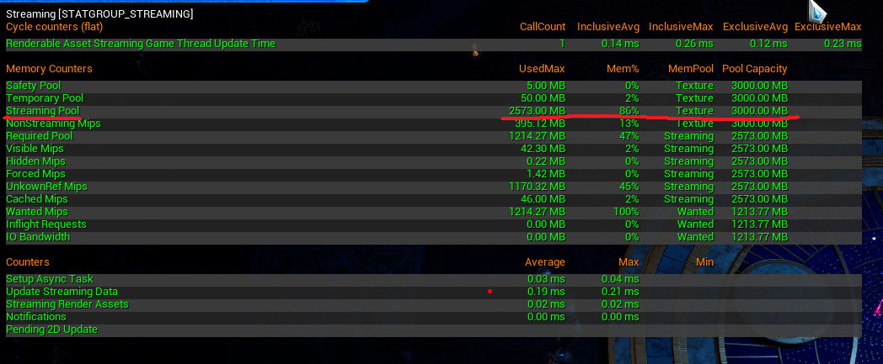Select the IO Bandwidth row label
Screen dimensions: 883x364
pyautogui.click(x=38, y=236)
